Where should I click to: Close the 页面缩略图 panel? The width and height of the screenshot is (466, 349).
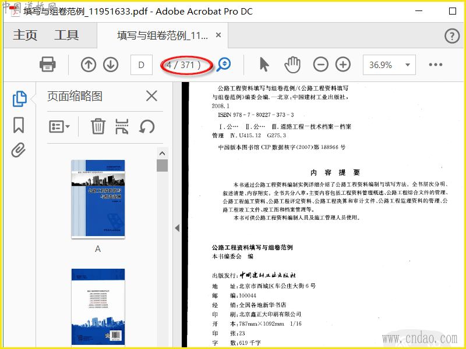pos(151,96)
